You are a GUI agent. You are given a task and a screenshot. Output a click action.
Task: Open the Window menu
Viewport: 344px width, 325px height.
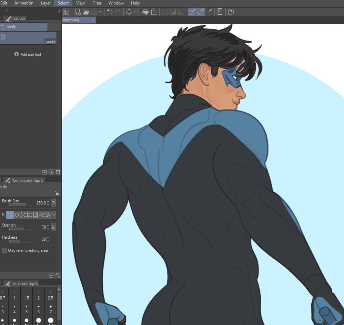coord(116,3)
